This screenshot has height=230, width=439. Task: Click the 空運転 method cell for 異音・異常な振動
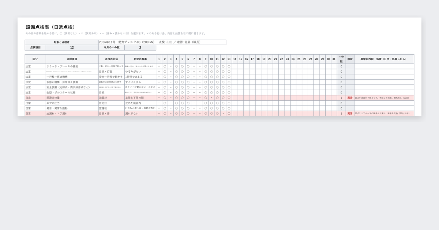[x=111, y=108]
